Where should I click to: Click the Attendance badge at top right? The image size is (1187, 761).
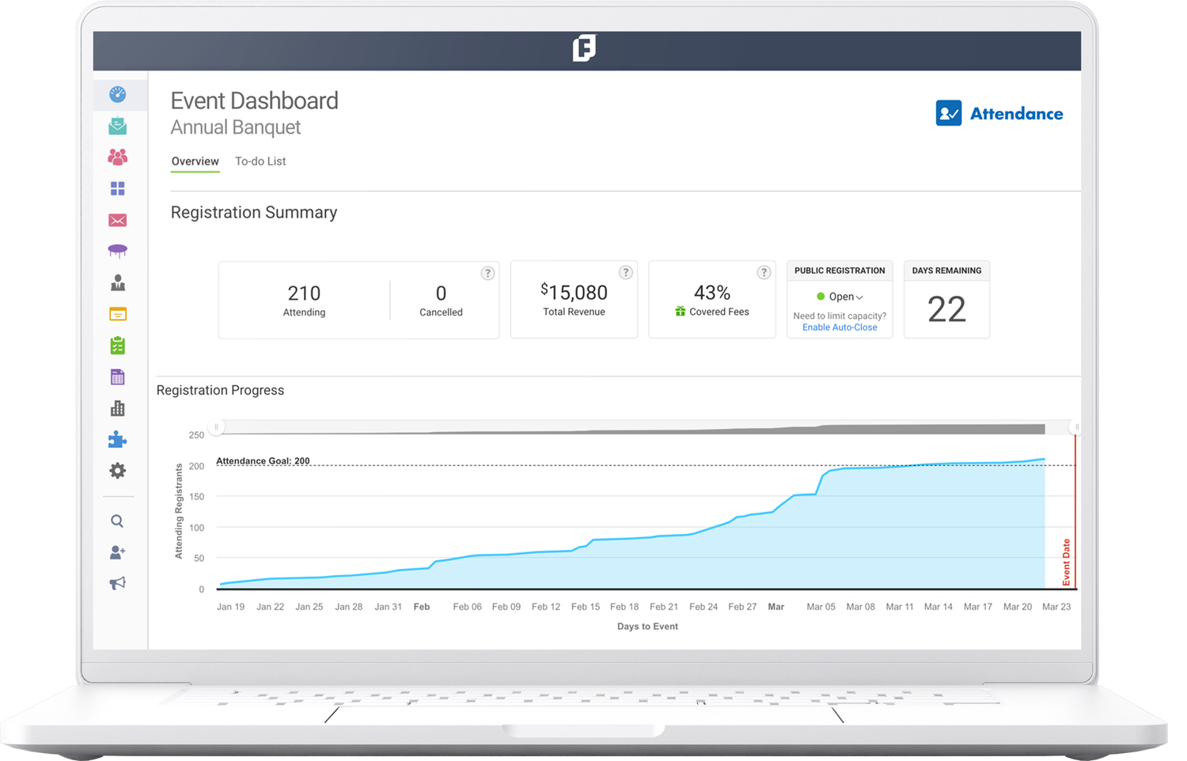(999, 113)
